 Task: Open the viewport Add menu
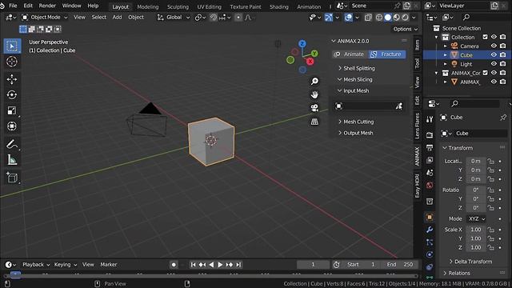point(117,18)
